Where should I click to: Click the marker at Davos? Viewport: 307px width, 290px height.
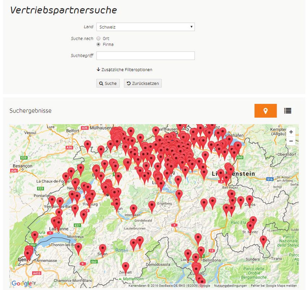[x=250, y=200]
